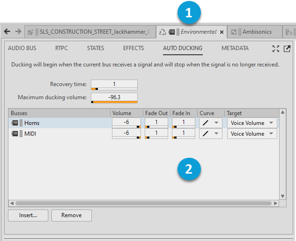
Task: Click the Environmental tab bus icon
Action: 172,32
